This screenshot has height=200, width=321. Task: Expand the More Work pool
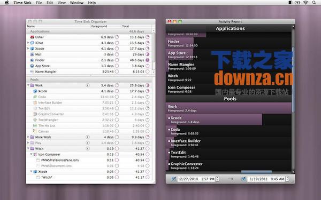point(28,137)
